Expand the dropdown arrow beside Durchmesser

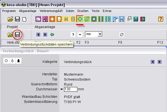tap(61, 89)
